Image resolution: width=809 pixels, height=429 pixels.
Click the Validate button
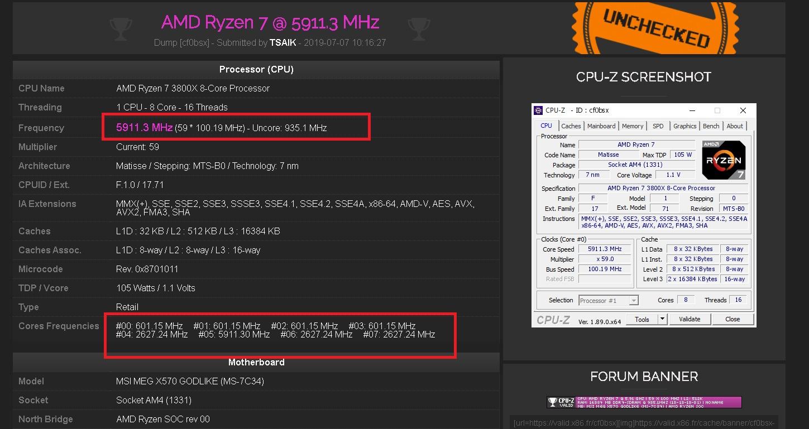[x=690, y=319]
